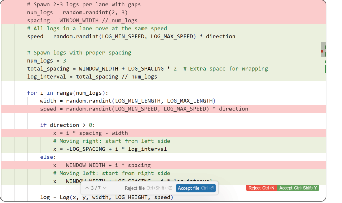
Task: Click the 3 / 7 change counter
Action: point(96,188)
